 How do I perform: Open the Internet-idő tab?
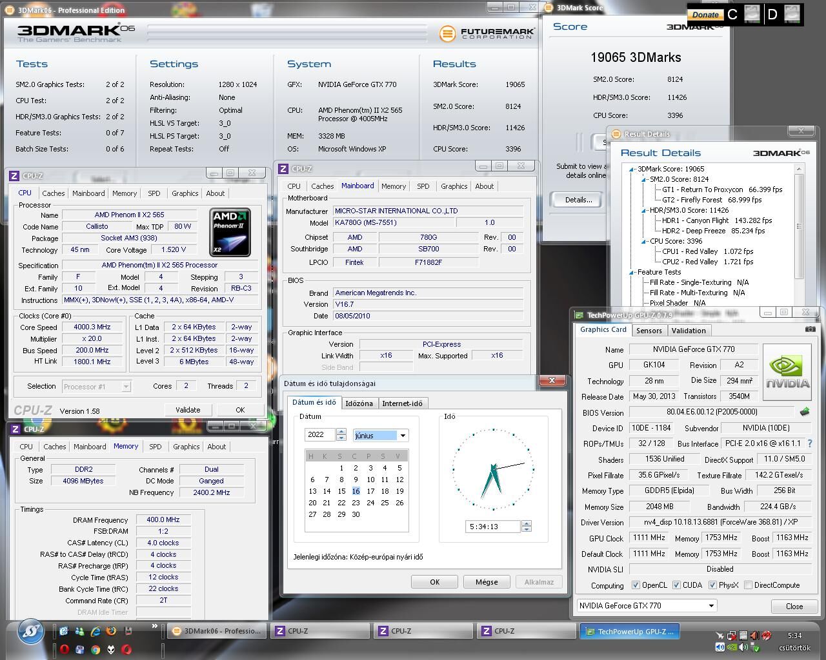click(x=402, y=403)
